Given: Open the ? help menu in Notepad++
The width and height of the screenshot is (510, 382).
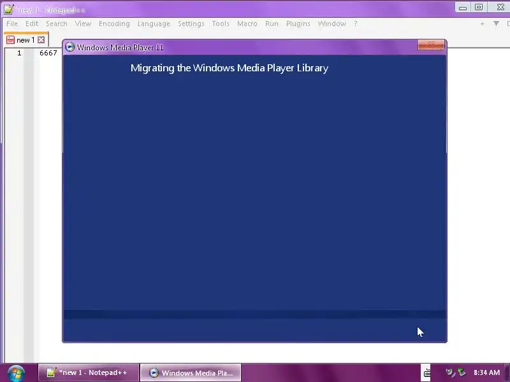Looking at the screenshot, I should (x=356, y=24).
